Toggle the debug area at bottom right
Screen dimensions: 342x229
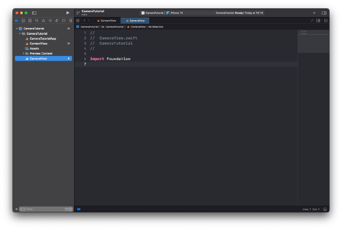(325, 209)
